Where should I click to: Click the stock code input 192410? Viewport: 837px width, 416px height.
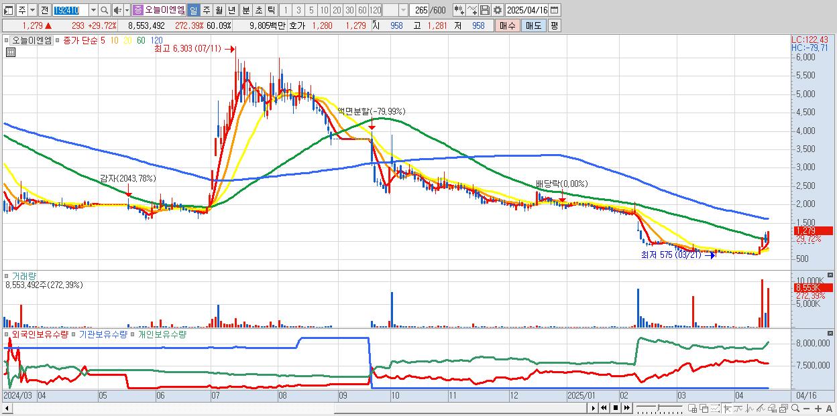click(x=70, y=10)
